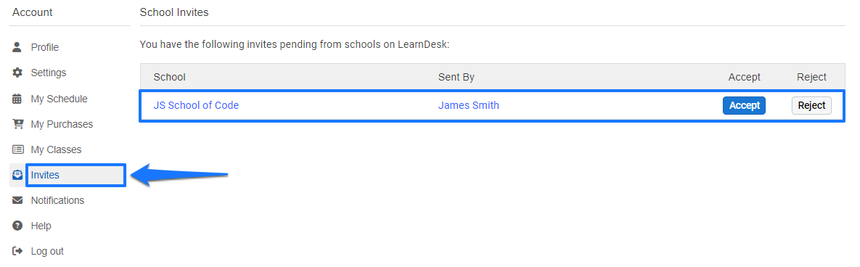
Task: Click the My Schedule calendar icon
Action: pyautogui.click(x=17, y=99)
